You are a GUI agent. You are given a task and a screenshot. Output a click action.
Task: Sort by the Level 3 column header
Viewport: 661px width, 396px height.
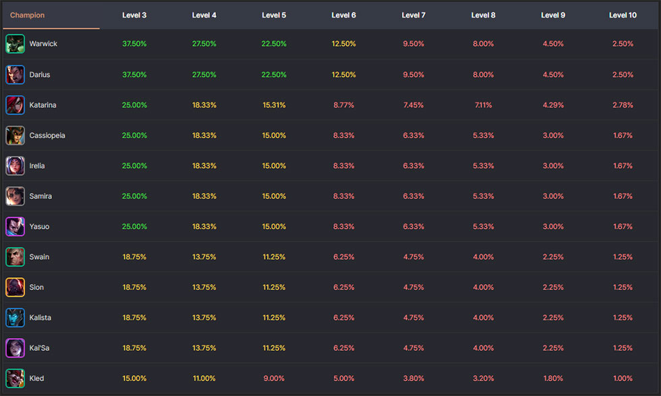click(x=134, y=16)
